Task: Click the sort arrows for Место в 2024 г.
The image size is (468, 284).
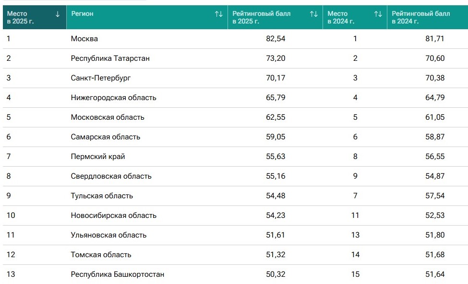Action: [378, 14]
